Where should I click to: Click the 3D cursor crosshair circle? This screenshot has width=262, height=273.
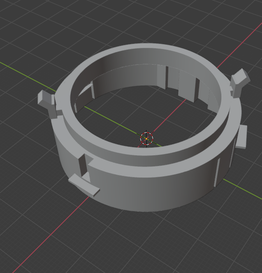(146, 139)
